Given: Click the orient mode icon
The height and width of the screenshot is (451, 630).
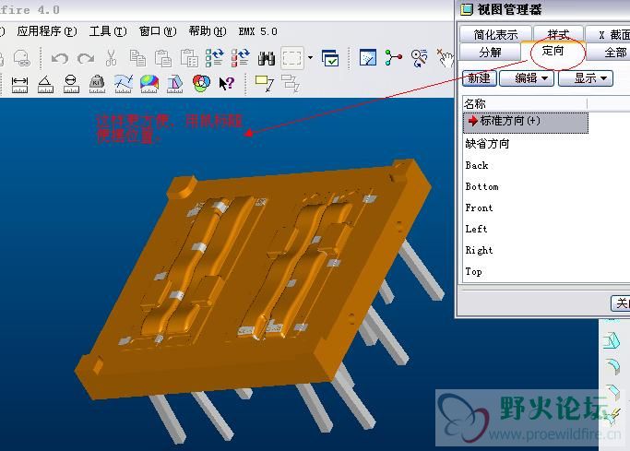Looking at the screenshot, I should [419, 58].
